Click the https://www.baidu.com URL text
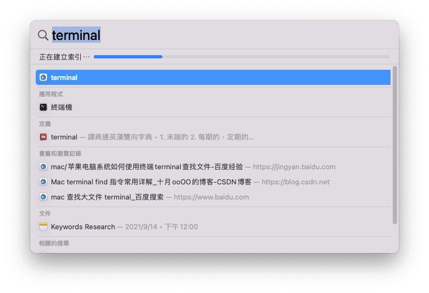Image resolution: width=429 pixels, height=293 pixels. 211,197
